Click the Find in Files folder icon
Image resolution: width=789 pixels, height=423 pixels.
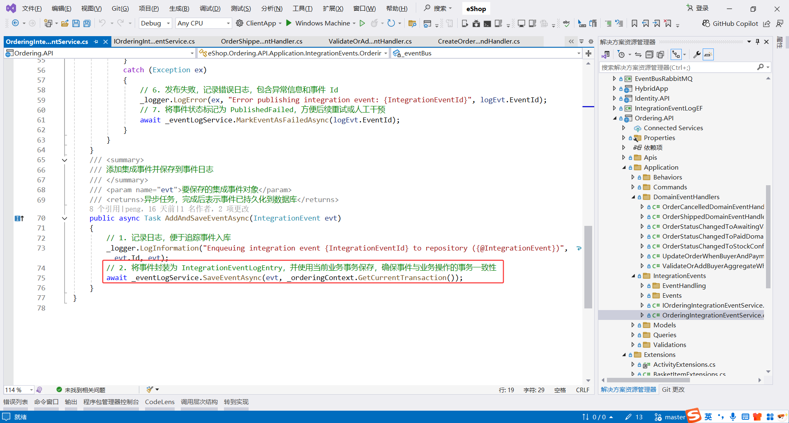[412, 23]
